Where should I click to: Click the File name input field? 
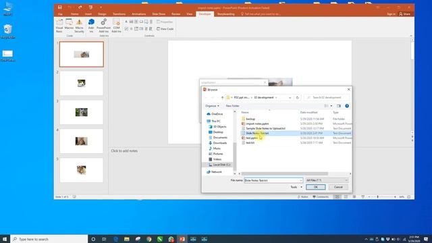[x=271, y=180]
